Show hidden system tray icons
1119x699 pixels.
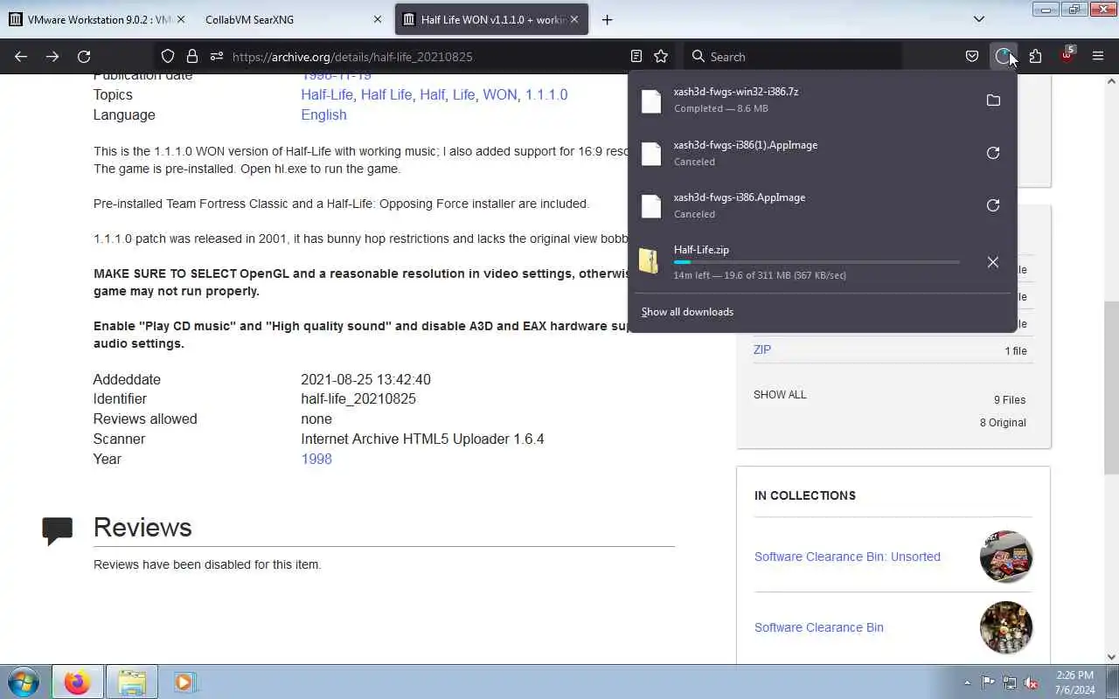coord(967,683)
